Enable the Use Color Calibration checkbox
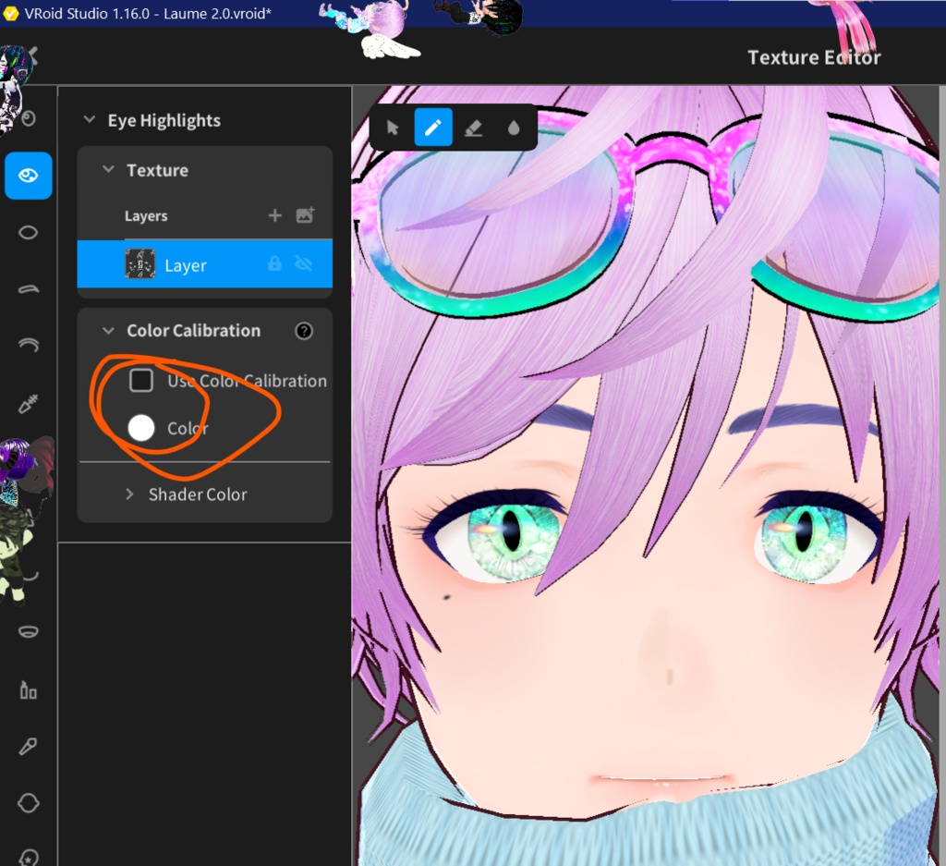Viewport: 946px width, 866px height. pos(141,380)
